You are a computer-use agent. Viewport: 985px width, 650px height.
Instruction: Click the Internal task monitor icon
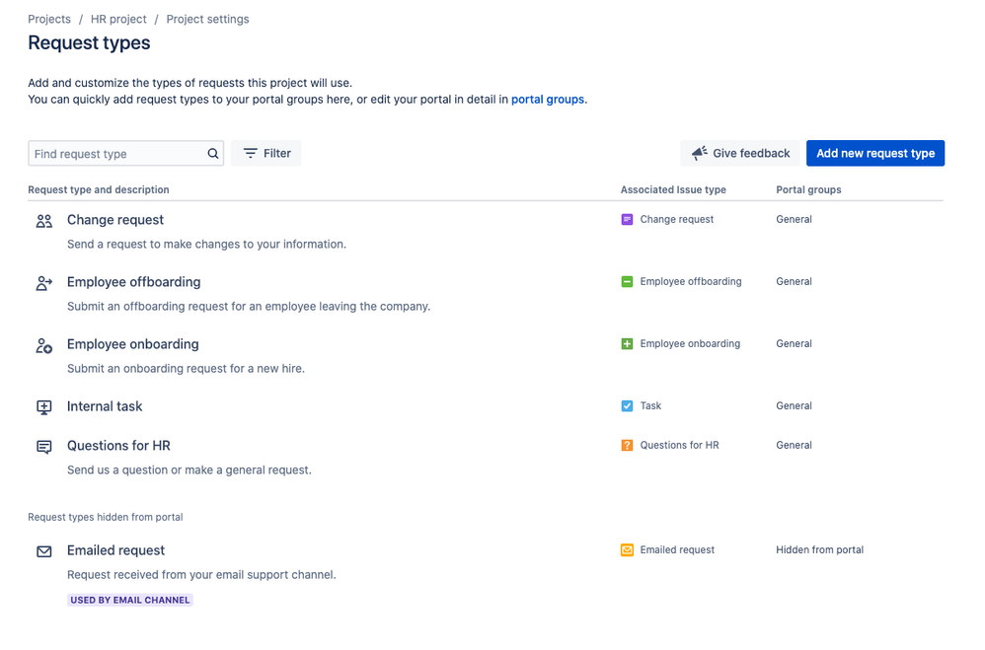pos(44,407)
